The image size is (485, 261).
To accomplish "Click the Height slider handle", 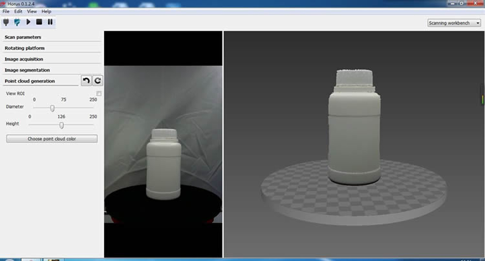I will tap(62, 125).
